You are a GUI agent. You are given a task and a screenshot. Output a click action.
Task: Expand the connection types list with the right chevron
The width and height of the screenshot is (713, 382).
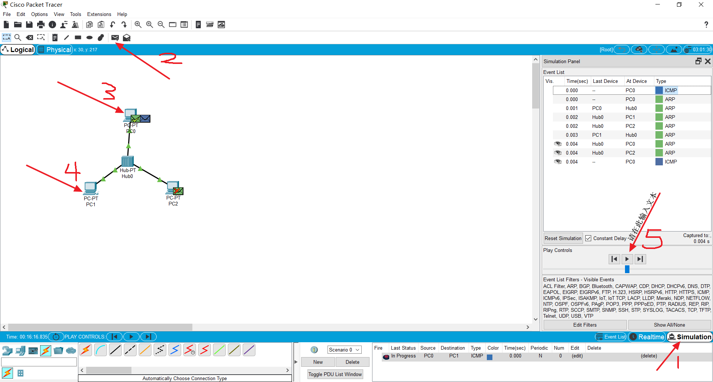[x=287, y=370]
